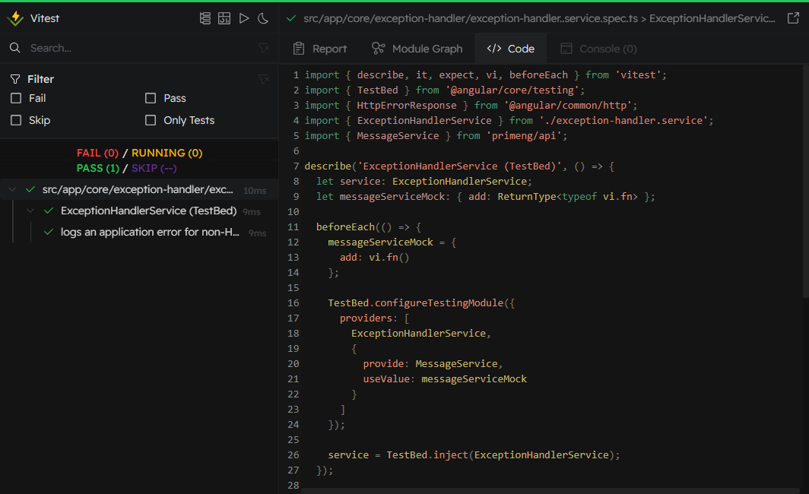This screenshot has height=494, width=809.
Task: Click the Filter funnel icon
Action: 15,79
